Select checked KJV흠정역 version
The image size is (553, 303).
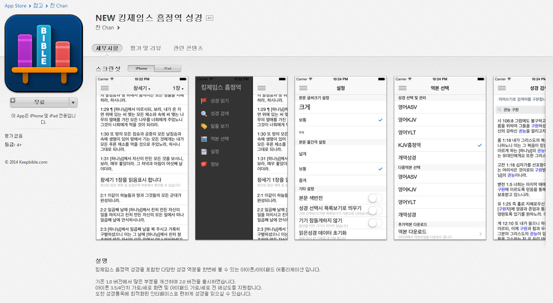click(440, 145)
